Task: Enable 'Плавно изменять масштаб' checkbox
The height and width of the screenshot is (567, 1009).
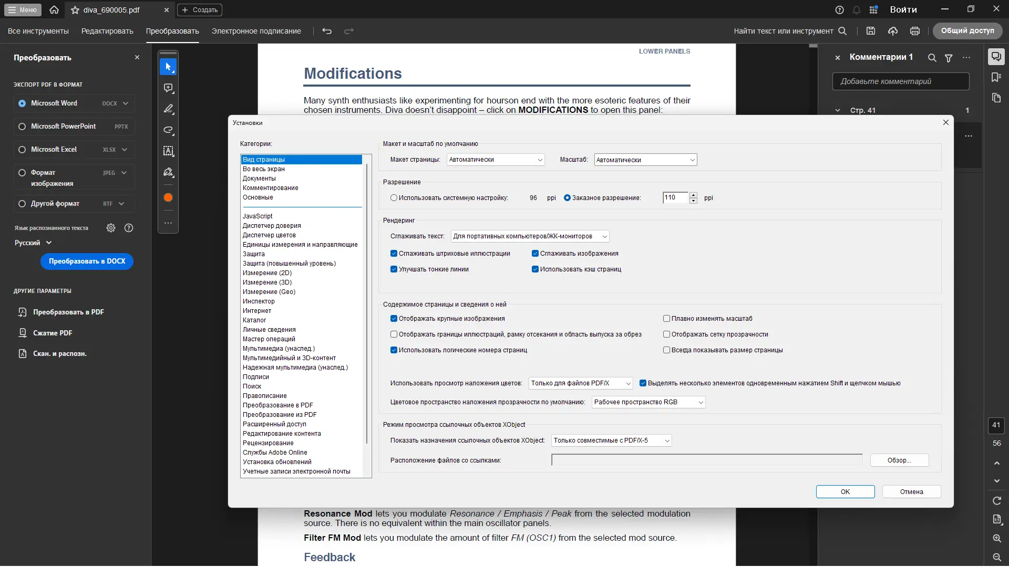Action: pyautogui.click(x=666, y=318)
